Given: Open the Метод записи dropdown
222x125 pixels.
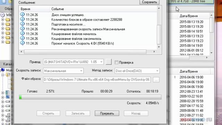Looking at the screenshot, I should (x=137, y=71).
